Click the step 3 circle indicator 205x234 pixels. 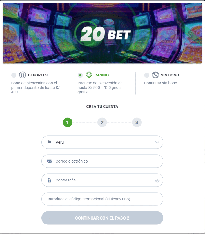[137, 122]
